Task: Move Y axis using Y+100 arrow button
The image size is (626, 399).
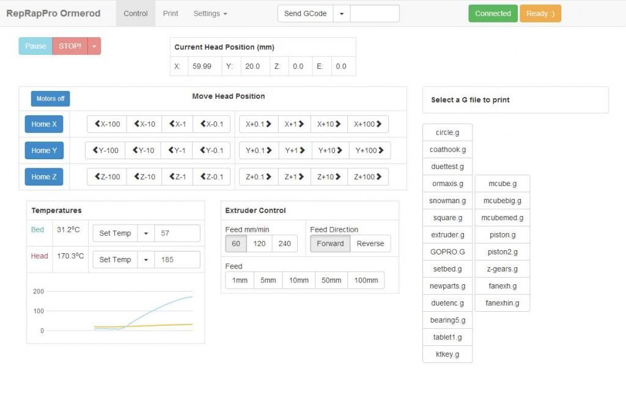Action: [370, 151]
